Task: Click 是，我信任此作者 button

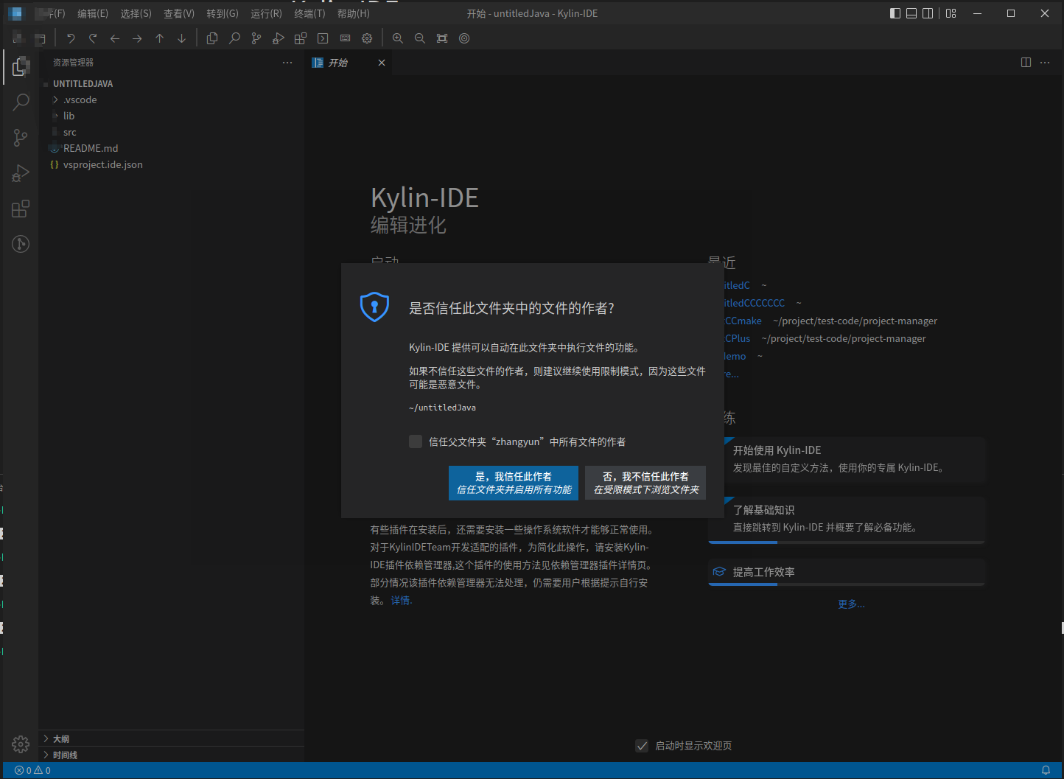Action: (514, 483)
